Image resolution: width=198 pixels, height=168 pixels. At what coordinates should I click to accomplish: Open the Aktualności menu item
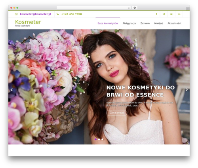[174, 23]
